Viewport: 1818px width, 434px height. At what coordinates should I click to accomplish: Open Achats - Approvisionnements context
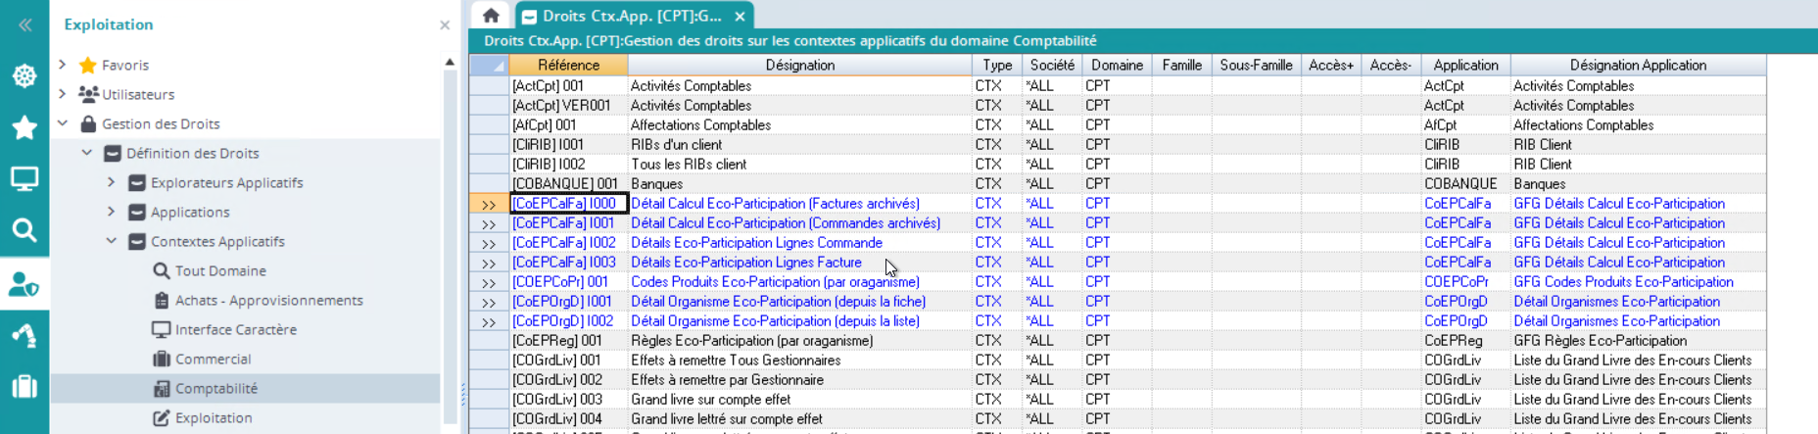[x=269, y=300]
